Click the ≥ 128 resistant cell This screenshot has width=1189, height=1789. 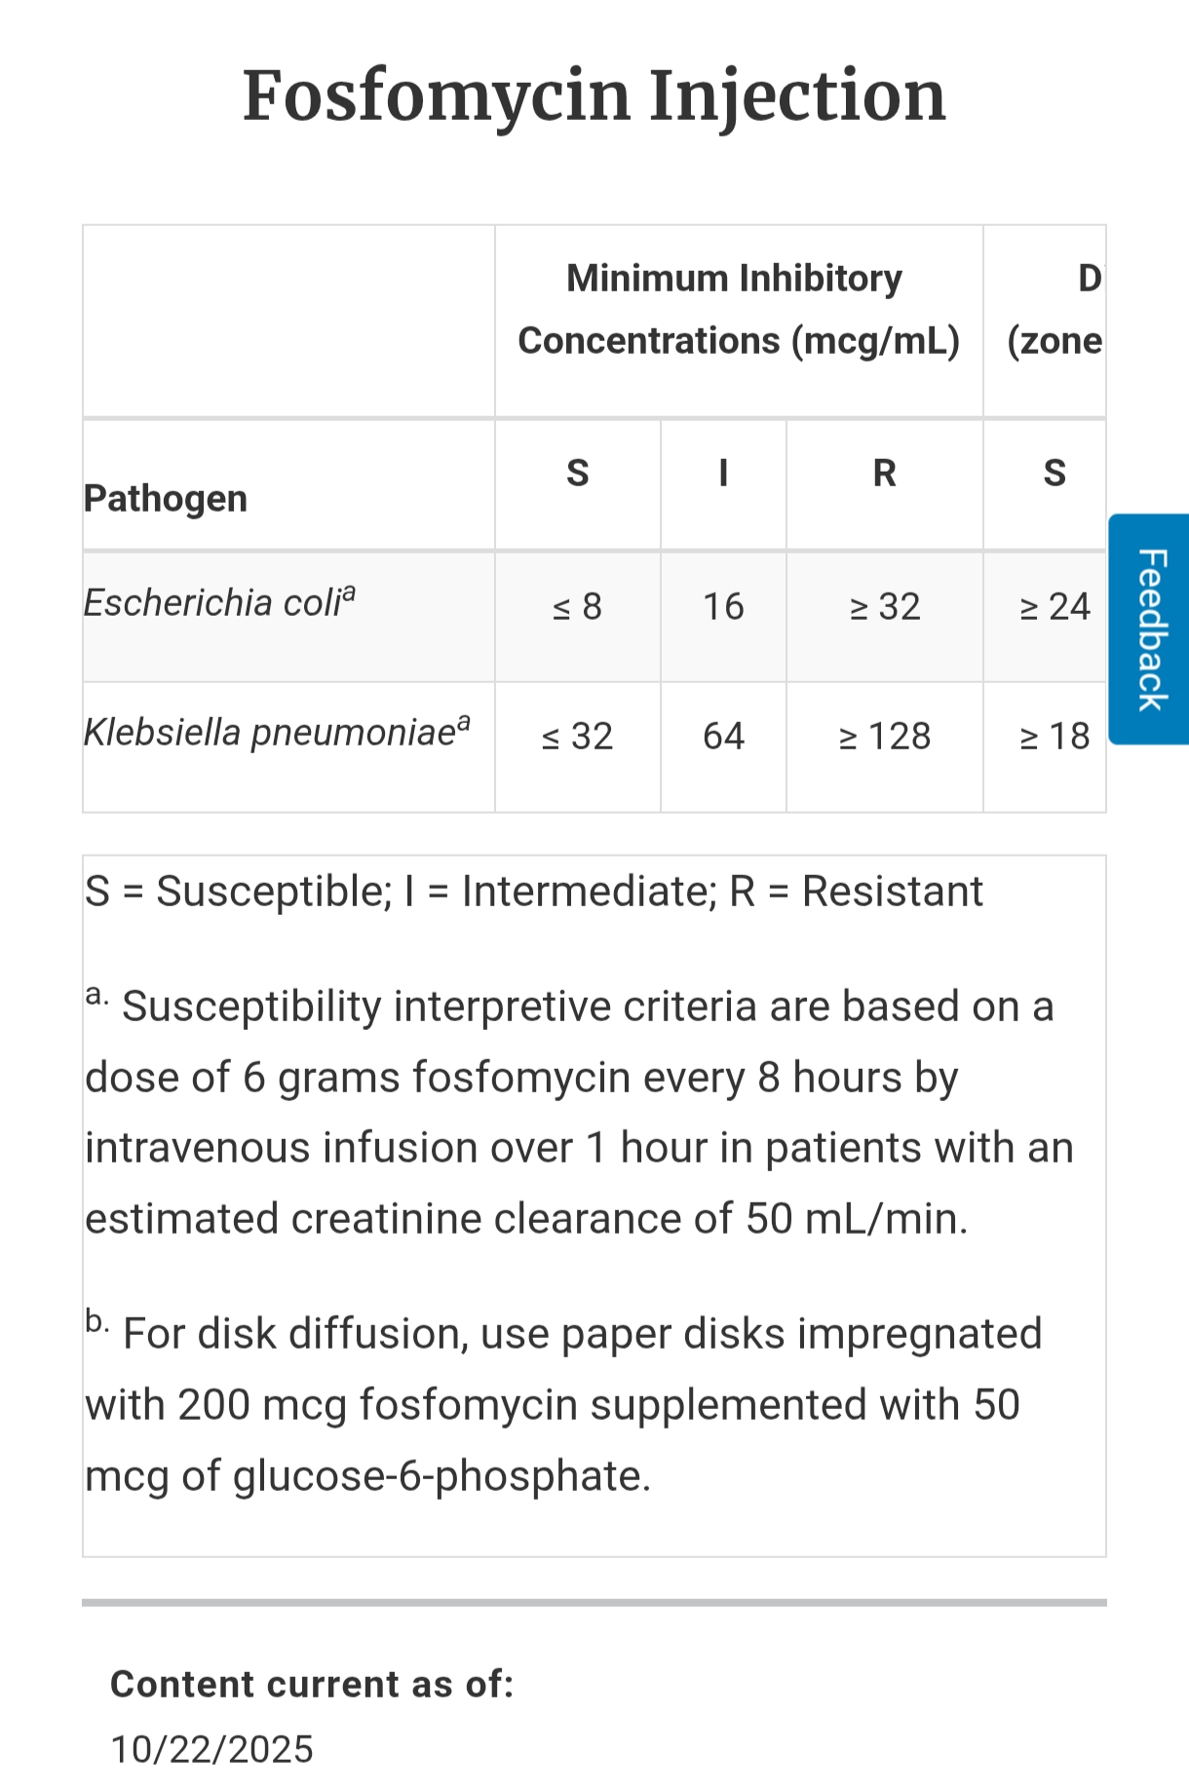(884, 737)
